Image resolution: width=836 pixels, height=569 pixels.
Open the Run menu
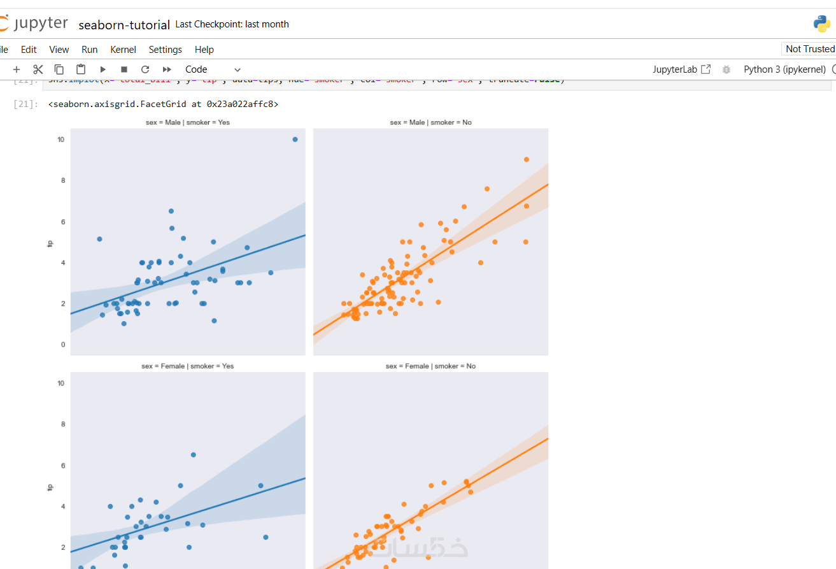click(90, 49)
